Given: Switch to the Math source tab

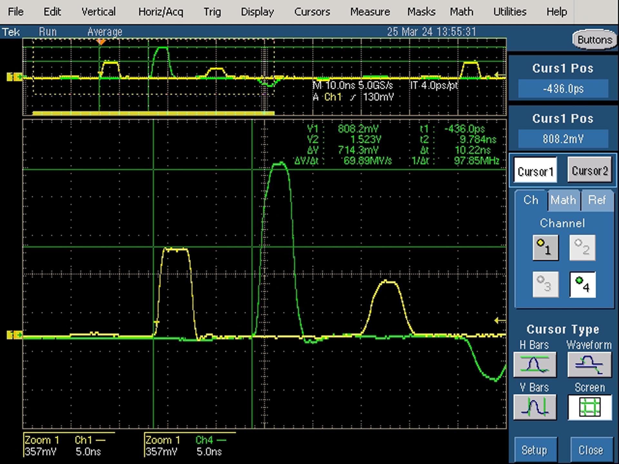Looking at the screenshot, I should [x=563, y=200].
